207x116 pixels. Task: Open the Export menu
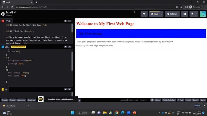pos(195,100)
